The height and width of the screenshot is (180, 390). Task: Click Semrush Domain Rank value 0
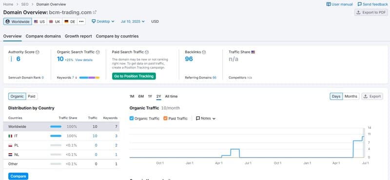click(x=43, y=78)
